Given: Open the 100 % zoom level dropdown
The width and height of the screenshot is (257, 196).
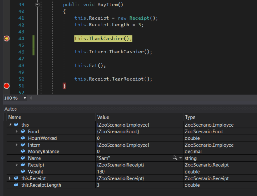Looking at the screenshot, I should pos(25,98).
